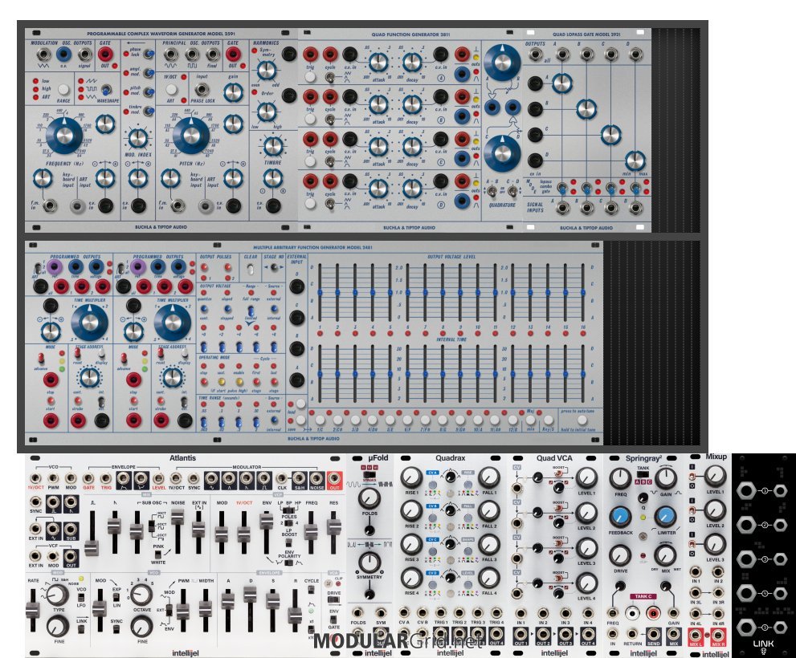This screenshot has height=658, width=796.
Task: Click the white 1V/OCT / ART button on Model 259t
Action: (172, 90)
